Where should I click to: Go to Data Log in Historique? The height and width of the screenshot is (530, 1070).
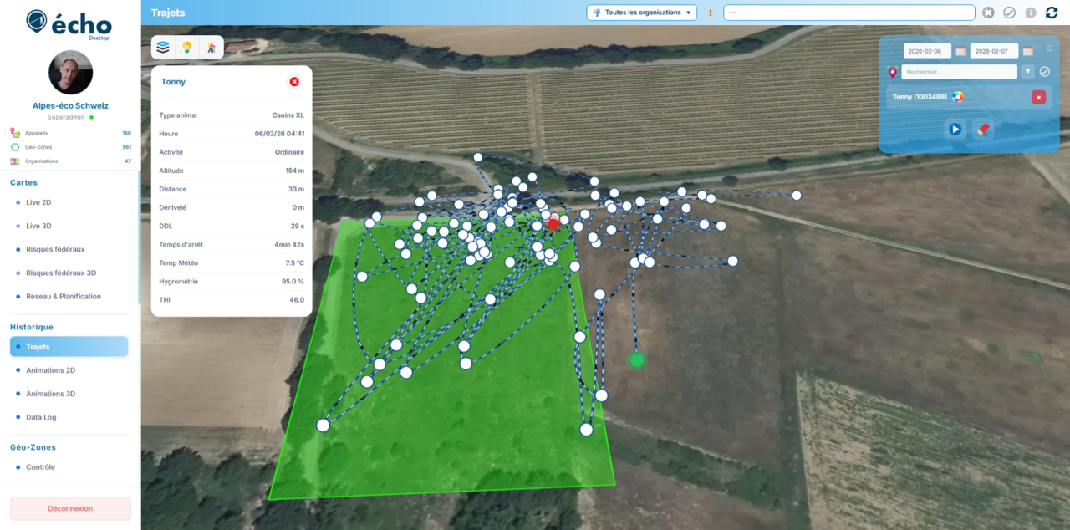pyautogui.click(x=41, y=417)
